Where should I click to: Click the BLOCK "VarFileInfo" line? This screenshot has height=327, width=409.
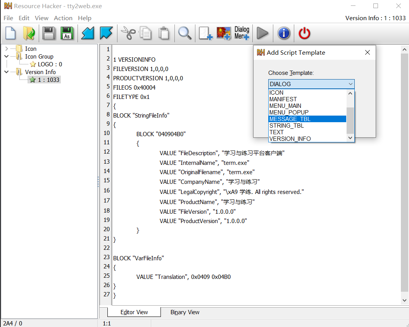tap(138, 258)
